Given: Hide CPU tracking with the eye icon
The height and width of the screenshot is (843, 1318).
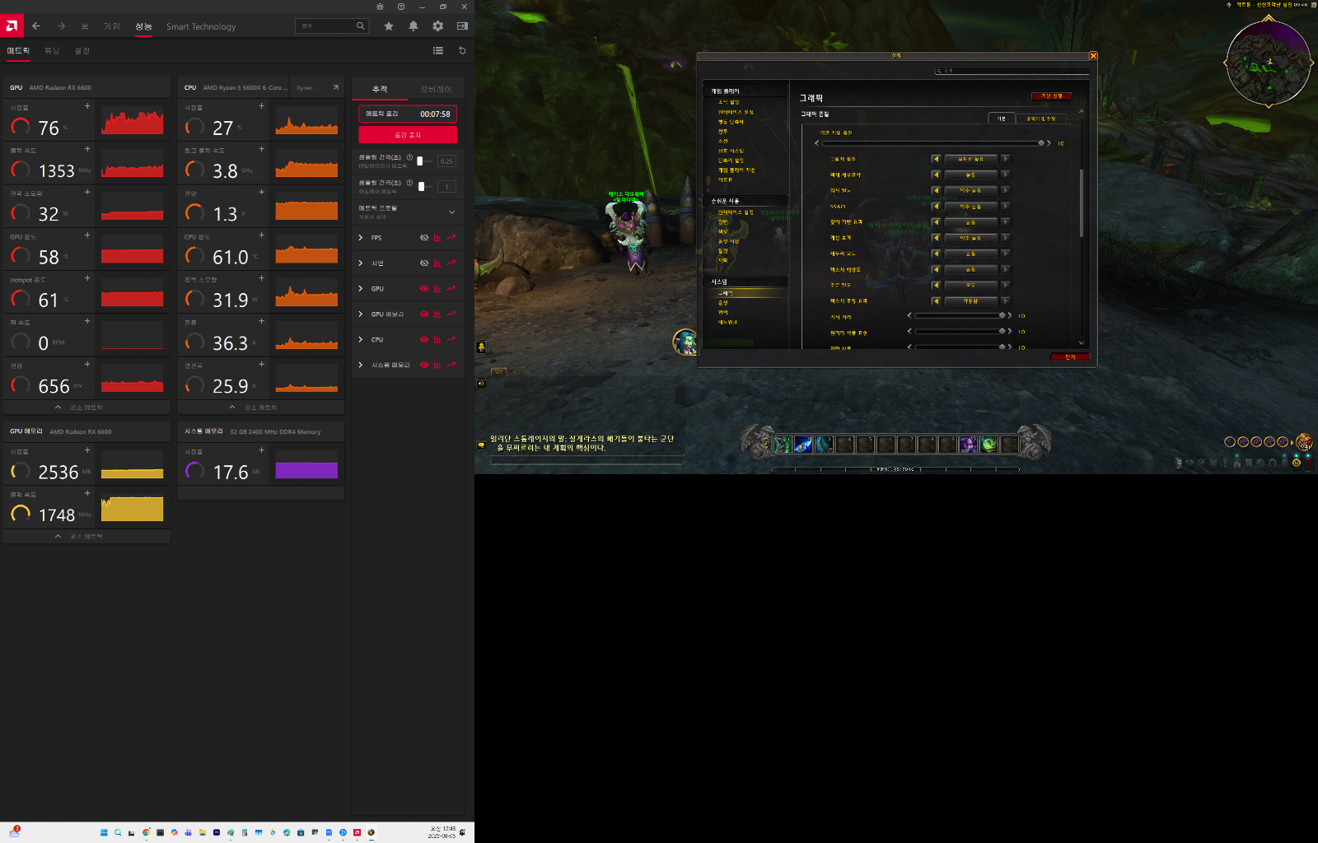Looking at the screenshot, I should [x=424, y=340].
